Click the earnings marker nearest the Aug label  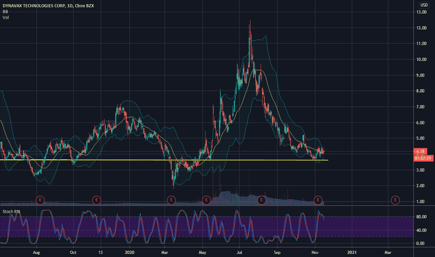[40, 200]
